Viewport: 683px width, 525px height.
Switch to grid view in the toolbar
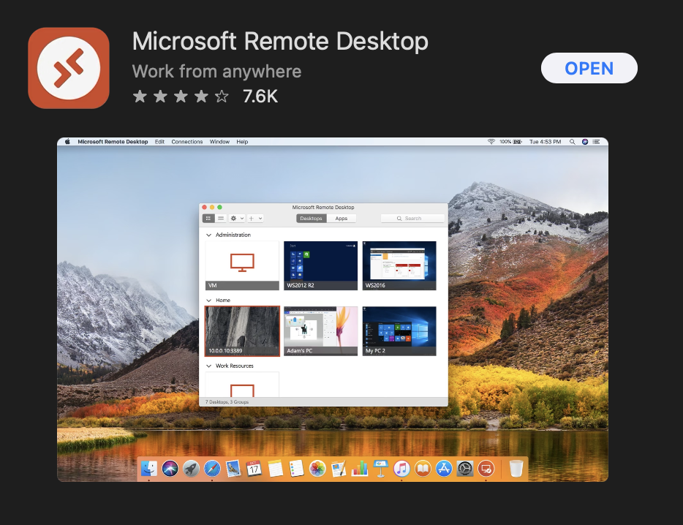(208, 218)
